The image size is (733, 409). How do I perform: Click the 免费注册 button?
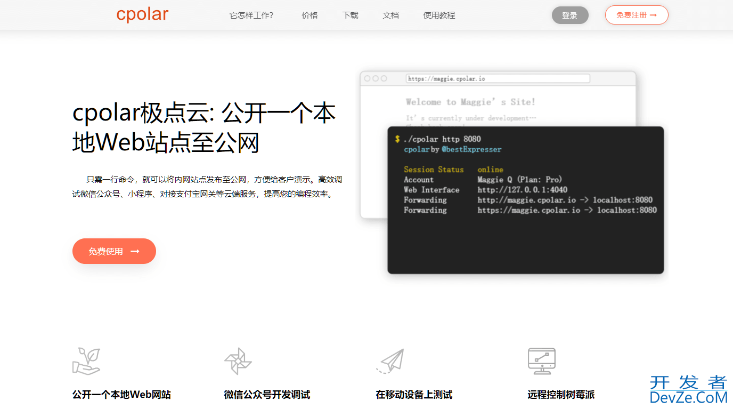click(x=637, y=15)
